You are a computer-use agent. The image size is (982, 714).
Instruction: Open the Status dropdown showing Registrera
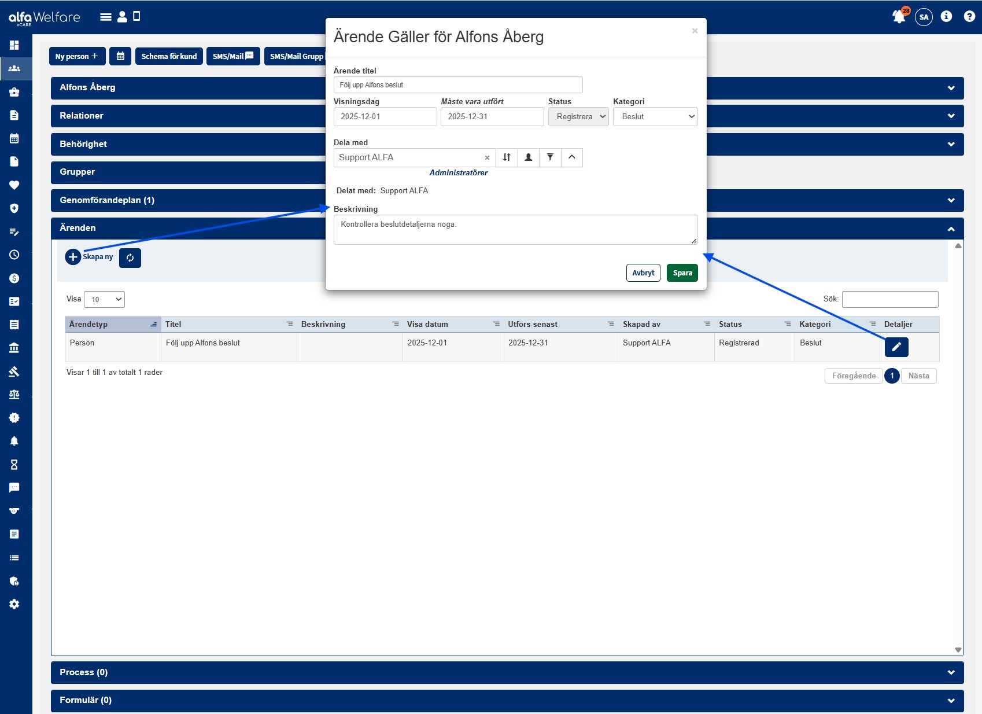[x=578, y=117]
